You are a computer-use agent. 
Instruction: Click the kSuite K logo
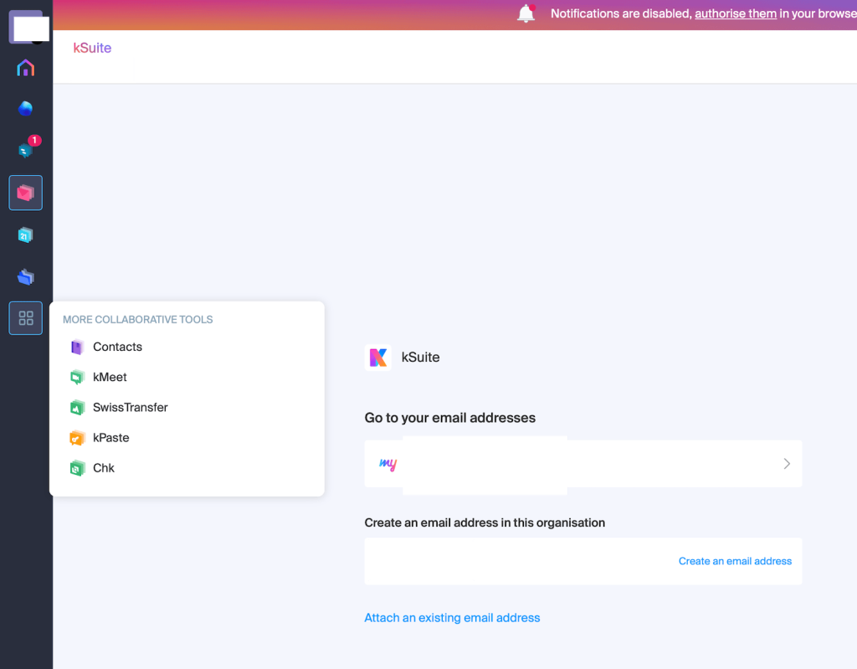click(x=377, y=358)
